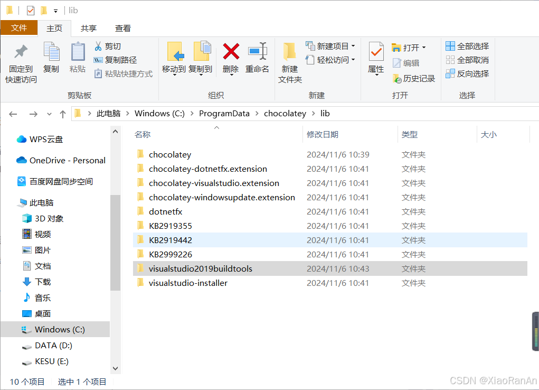The width and height of the screenshot is (539, 390).
Task: Create a new folder
Action: coord(290,63)
